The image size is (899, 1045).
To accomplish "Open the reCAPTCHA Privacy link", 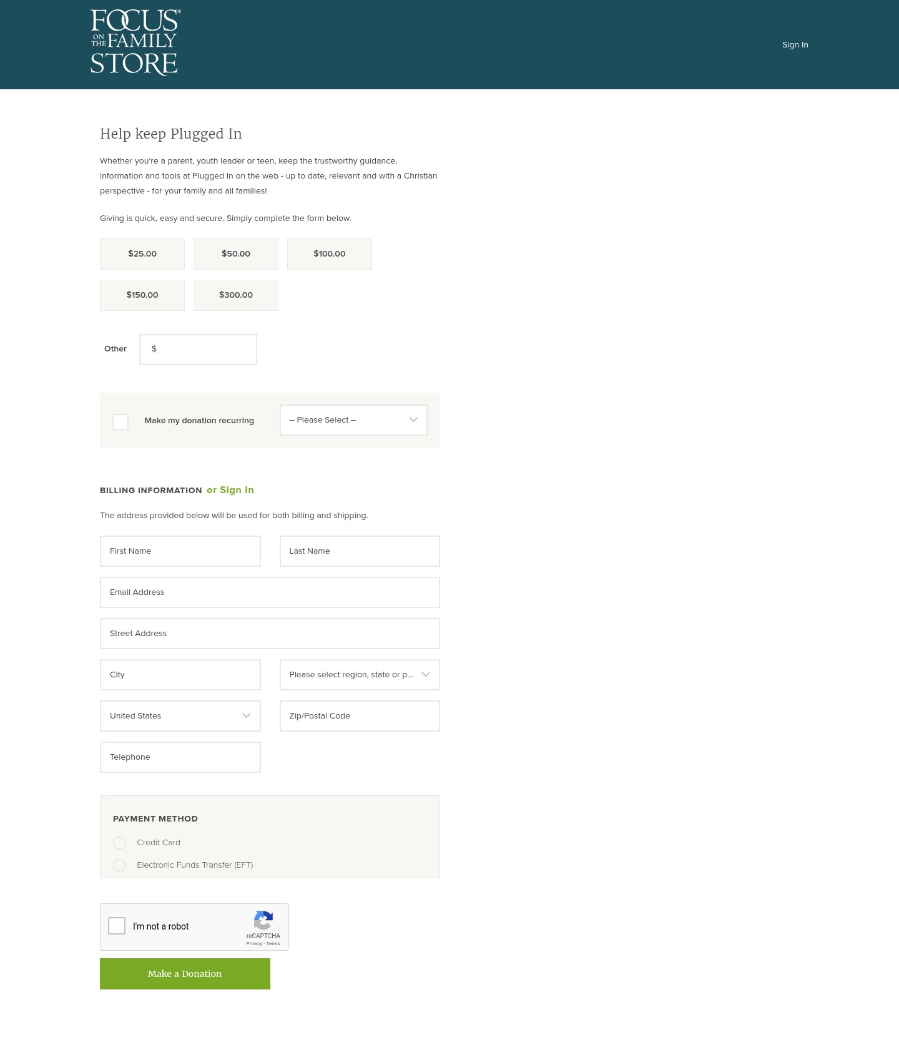I will coord(253,943).
